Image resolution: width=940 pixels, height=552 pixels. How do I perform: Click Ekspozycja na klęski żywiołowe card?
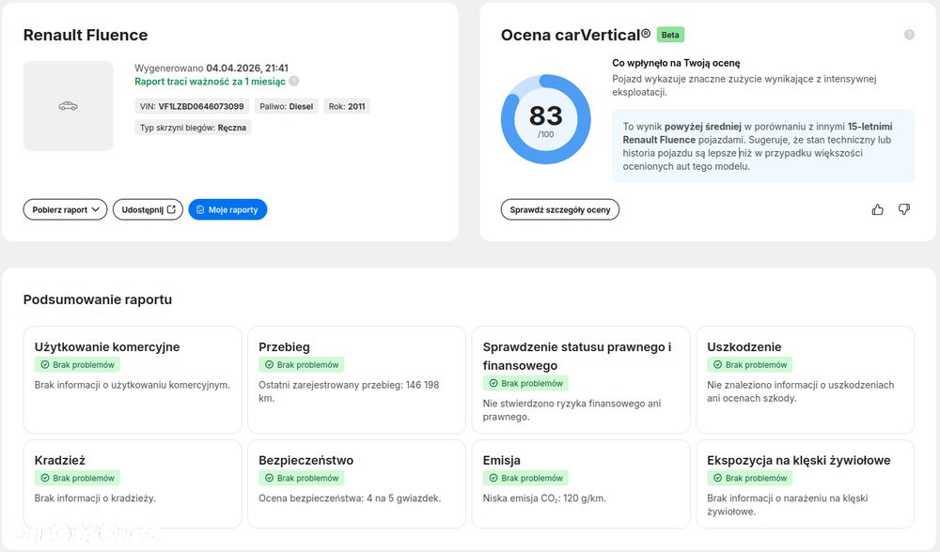[x=805, y=483]
